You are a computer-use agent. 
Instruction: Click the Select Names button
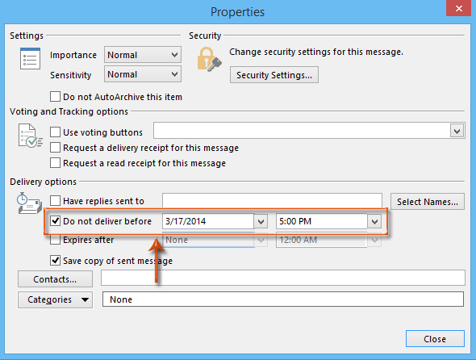(428, 202)
